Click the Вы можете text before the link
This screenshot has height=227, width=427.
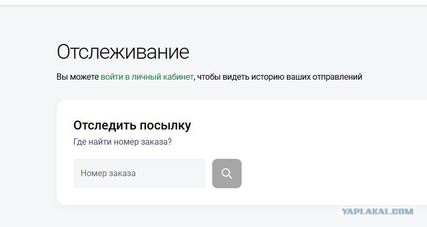[x=78, y=77]
